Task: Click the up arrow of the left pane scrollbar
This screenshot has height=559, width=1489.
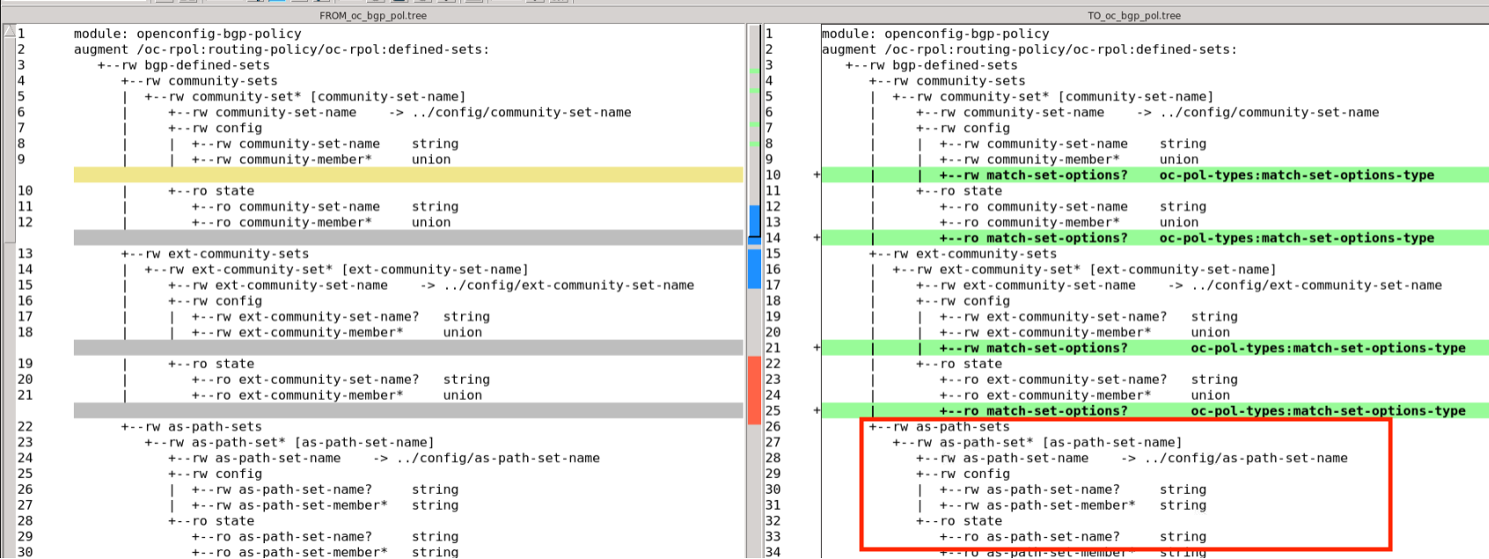Action: (9, 32)
